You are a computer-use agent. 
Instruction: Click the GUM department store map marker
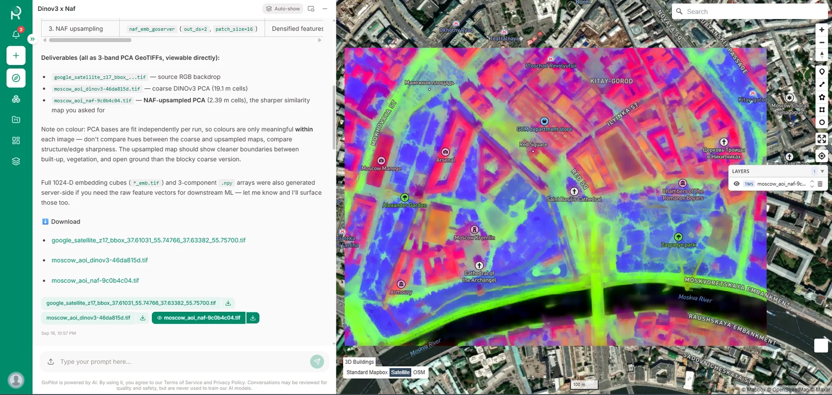pos(544,121)
